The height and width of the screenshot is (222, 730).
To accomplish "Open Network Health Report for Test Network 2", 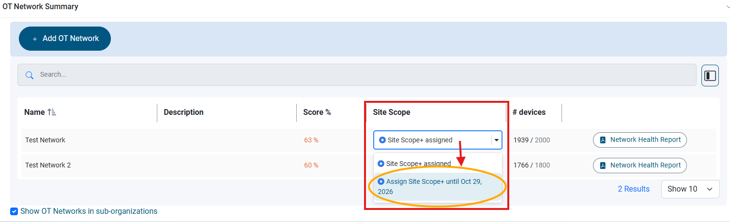I will 640,165.
